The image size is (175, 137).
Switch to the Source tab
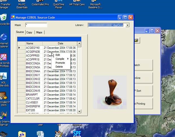point(20,32)
